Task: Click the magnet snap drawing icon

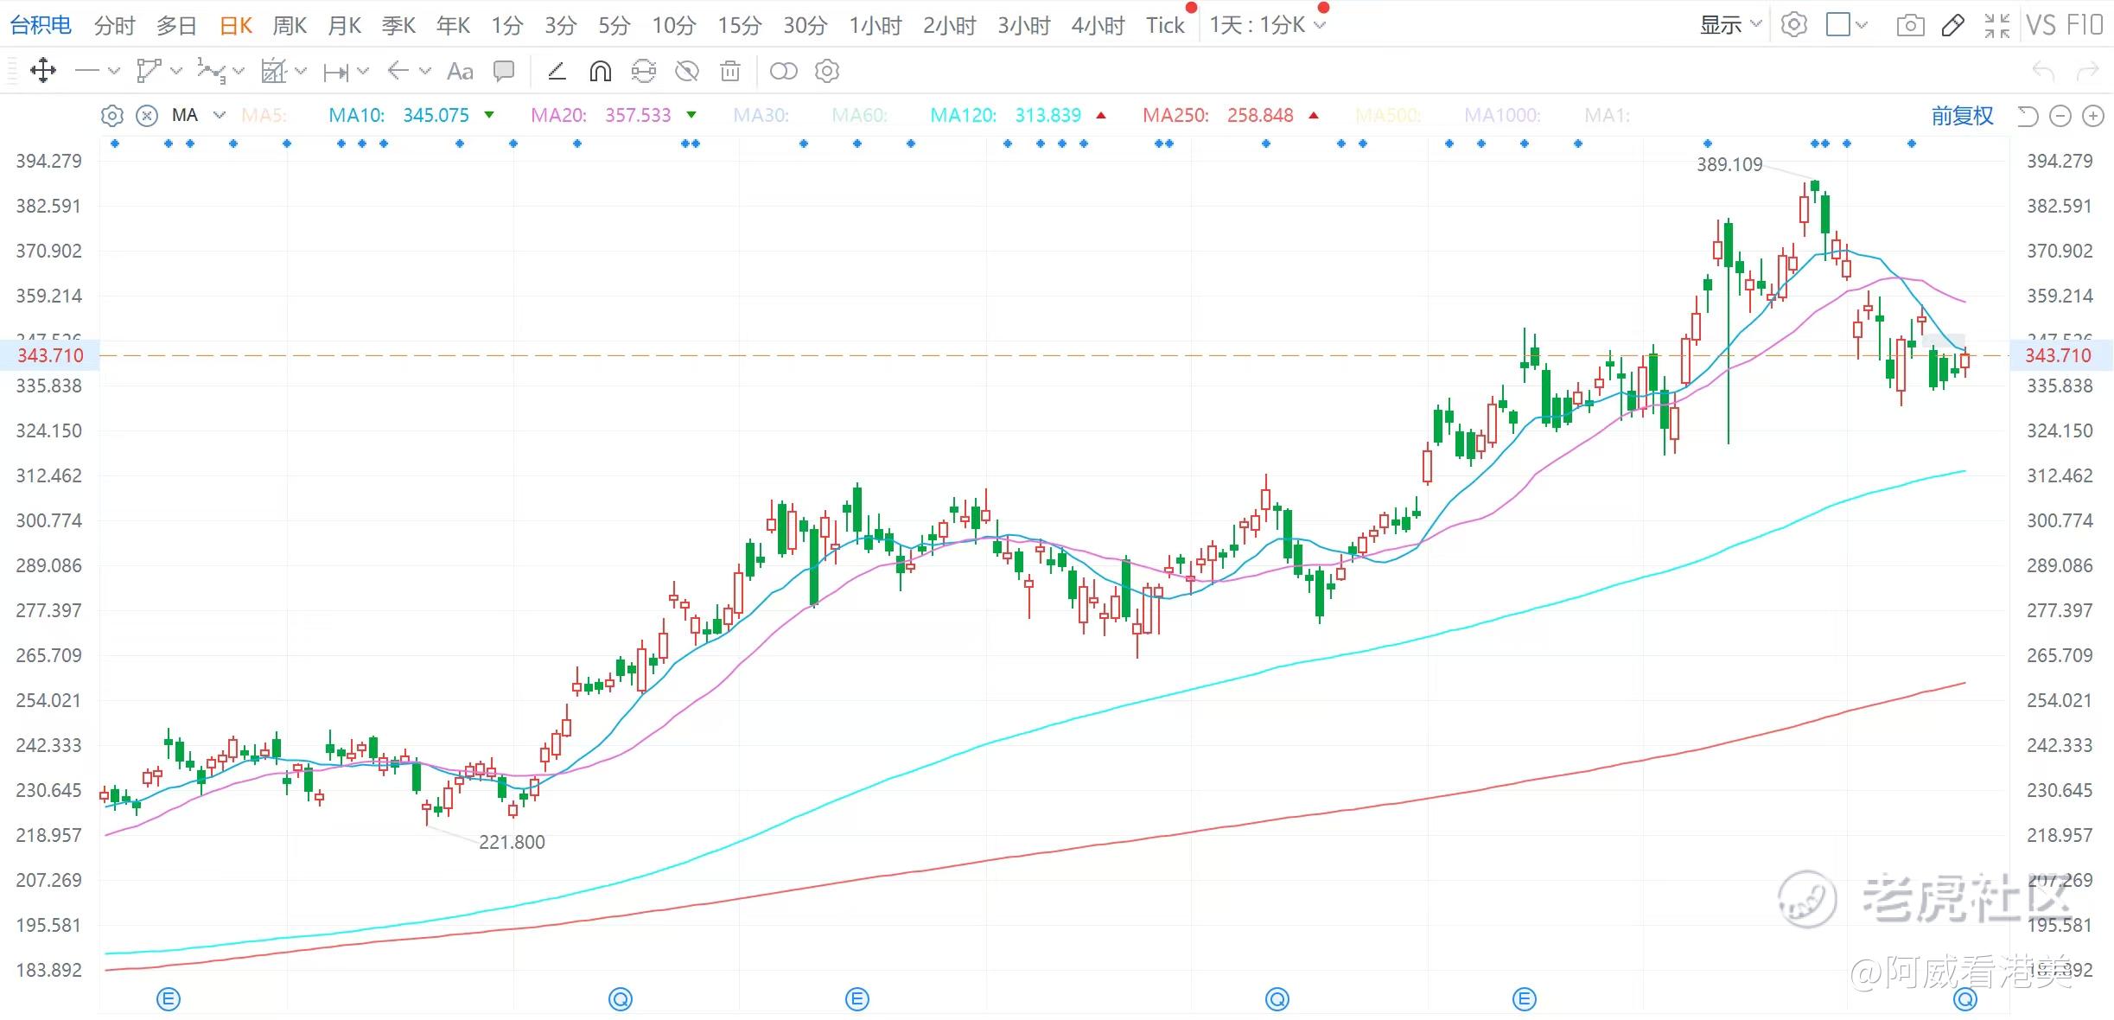Action: pyautogui.click(x=600, y=72)
